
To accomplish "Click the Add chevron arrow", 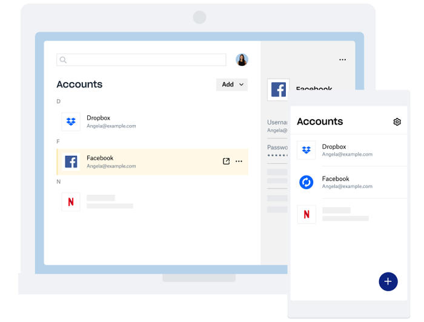I will 242,85.
